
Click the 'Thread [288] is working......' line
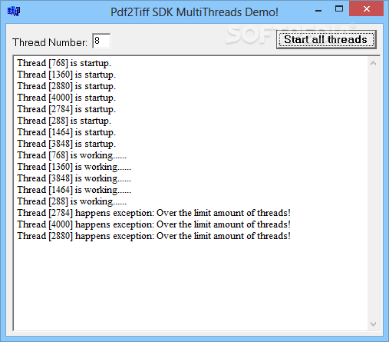72,201
